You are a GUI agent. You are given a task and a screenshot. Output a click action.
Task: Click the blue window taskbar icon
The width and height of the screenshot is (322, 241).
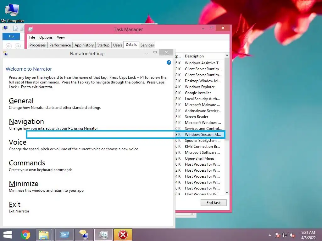[64, 235]
